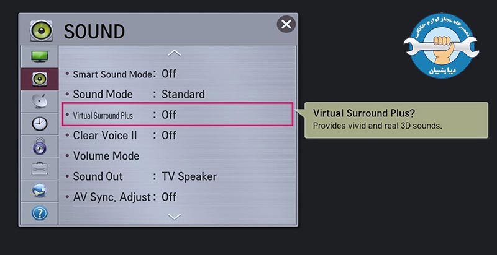Viewport: 497px width, 255px height.
Task: Open the Lock padlock icon
Action: (40, 146)
